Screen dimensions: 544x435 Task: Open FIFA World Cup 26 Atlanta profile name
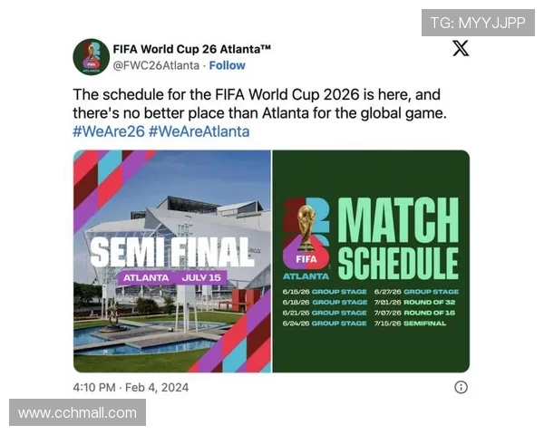(192, 49)
